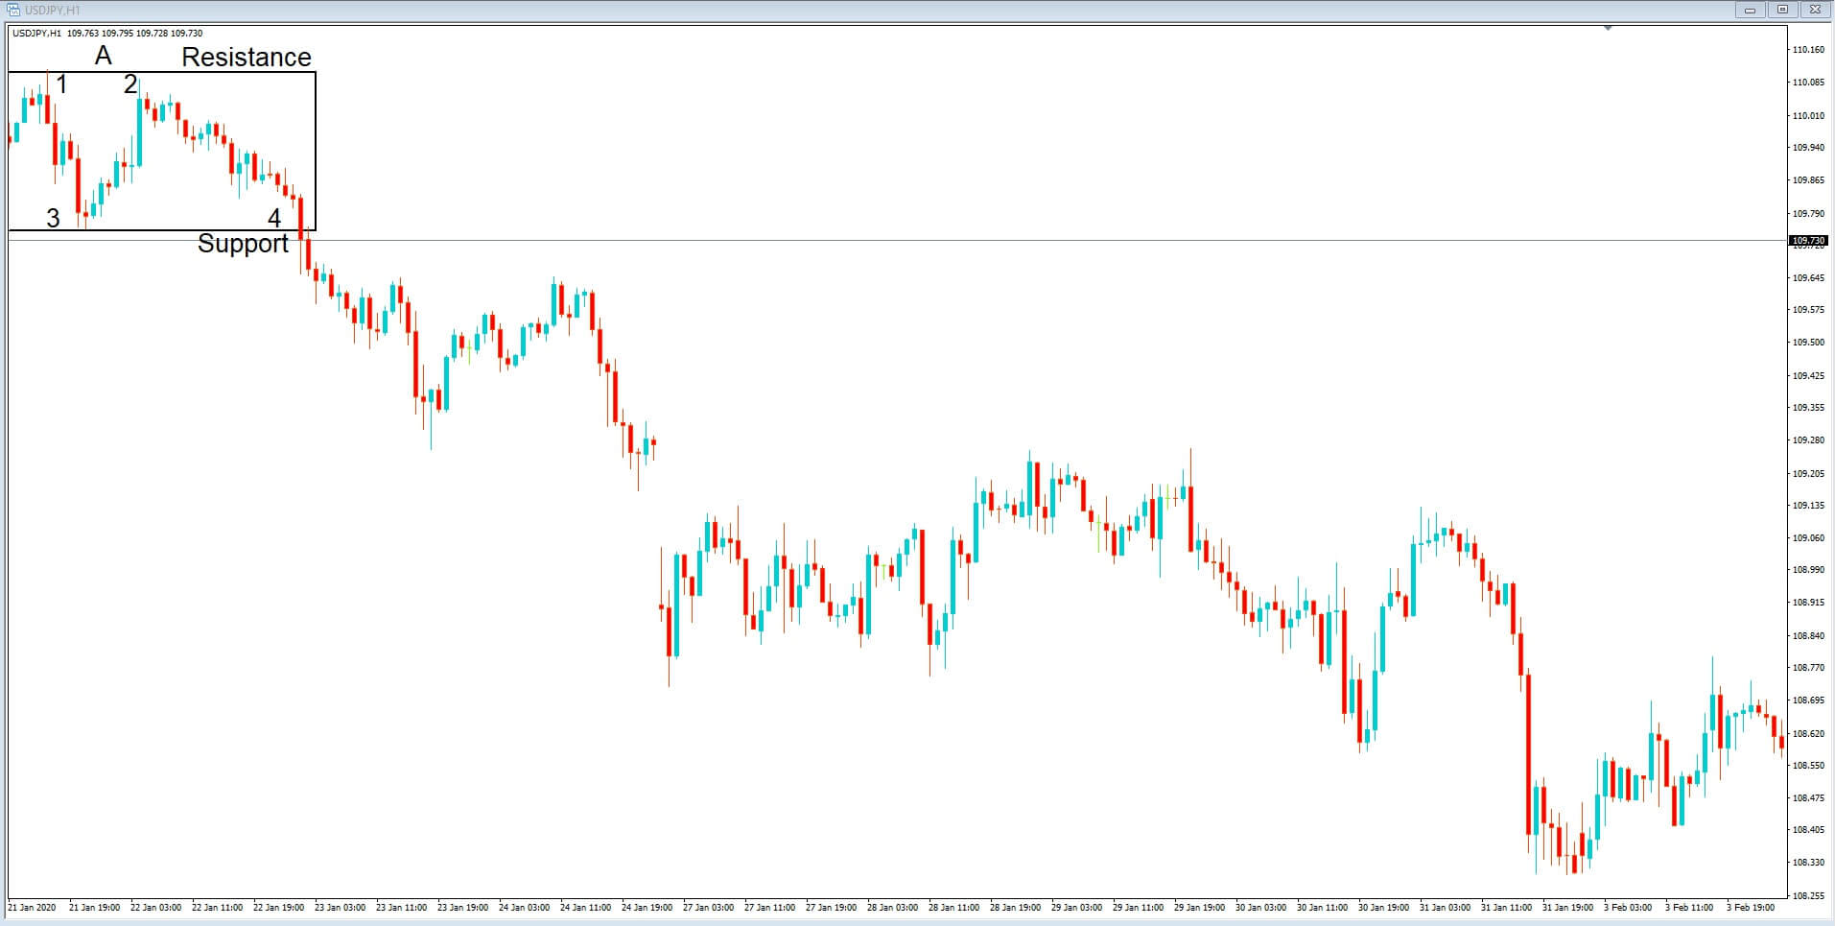Click the 108.475 price scale value
The width and height of the screenshot is (1835, 926).
pyautogui.click(x=1808, y=798)
